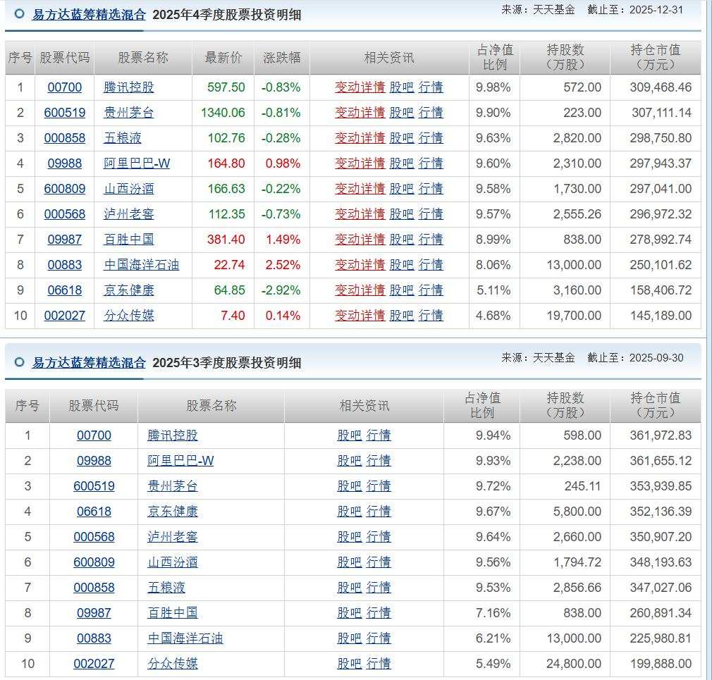Open 股吧 for 京东健康 in Q4 table

tap(401, 290)
